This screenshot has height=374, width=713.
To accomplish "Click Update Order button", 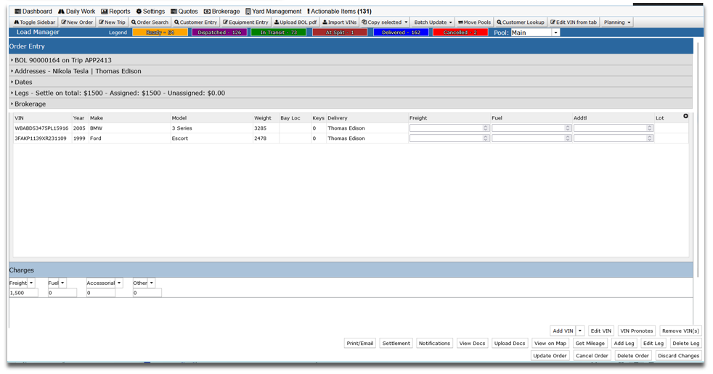I will click(550, 356).
